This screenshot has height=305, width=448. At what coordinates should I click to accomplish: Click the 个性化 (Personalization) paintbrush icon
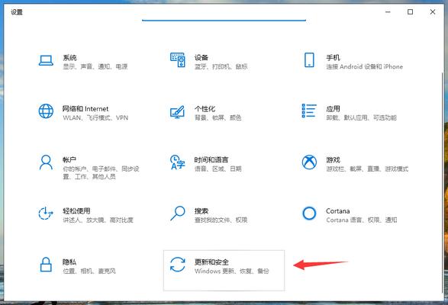tap(177, 111)
